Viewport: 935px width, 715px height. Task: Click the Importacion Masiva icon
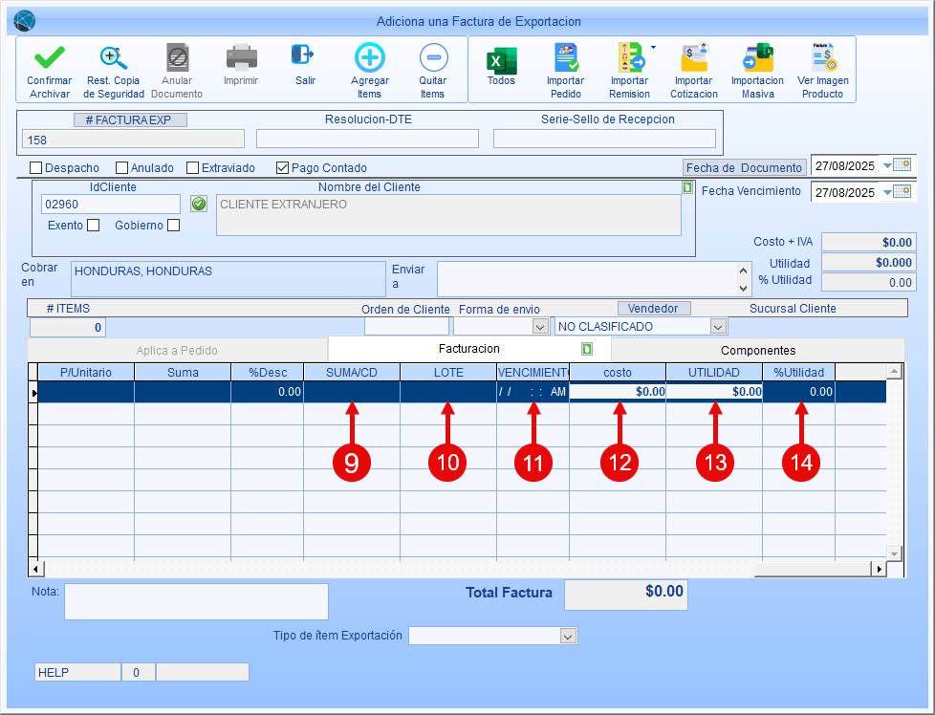tap(757, 58)
